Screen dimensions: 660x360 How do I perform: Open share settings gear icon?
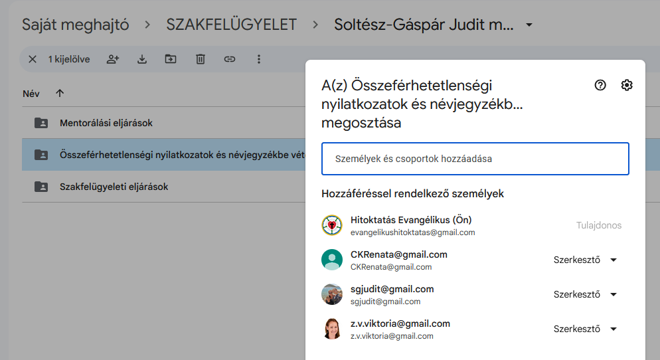coord(627,85)
